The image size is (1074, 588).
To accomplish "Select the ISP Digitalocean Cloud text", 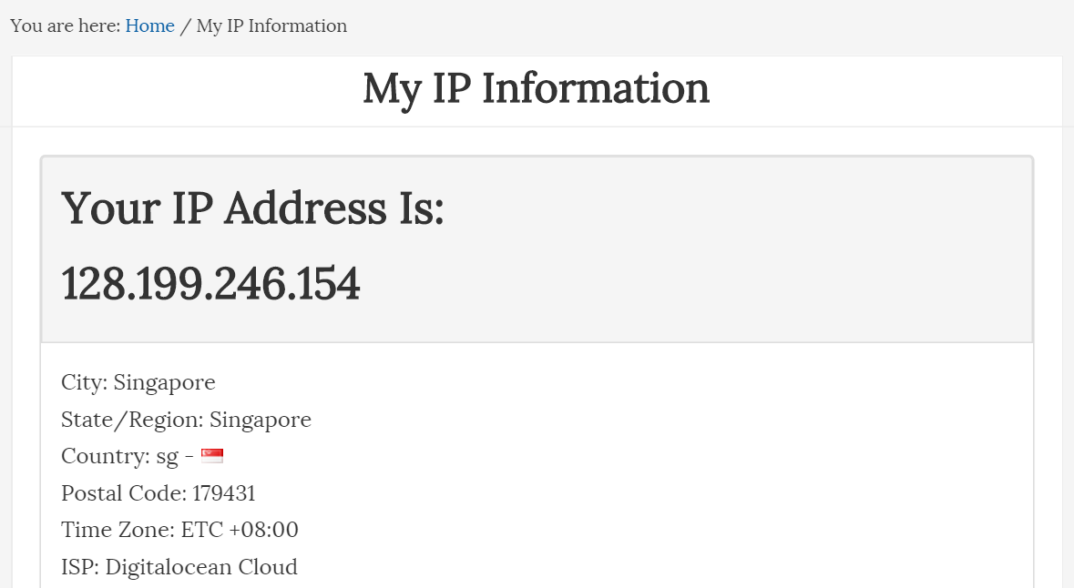I will pyautogui.click(x=179, y=566).
